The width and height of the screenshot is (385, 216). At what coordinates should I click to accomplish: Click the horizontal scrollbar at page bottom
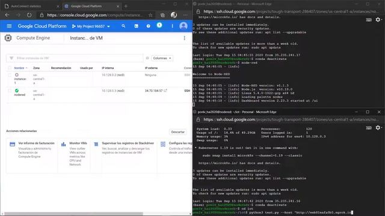(x=73, y=214)
